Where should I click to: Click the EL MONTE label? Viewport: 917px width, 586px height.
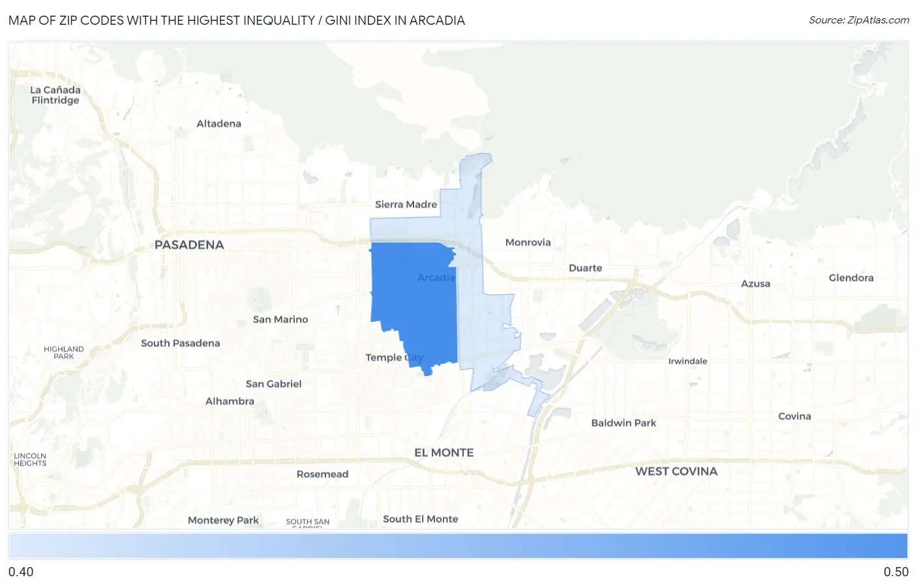tap(444, 452)
